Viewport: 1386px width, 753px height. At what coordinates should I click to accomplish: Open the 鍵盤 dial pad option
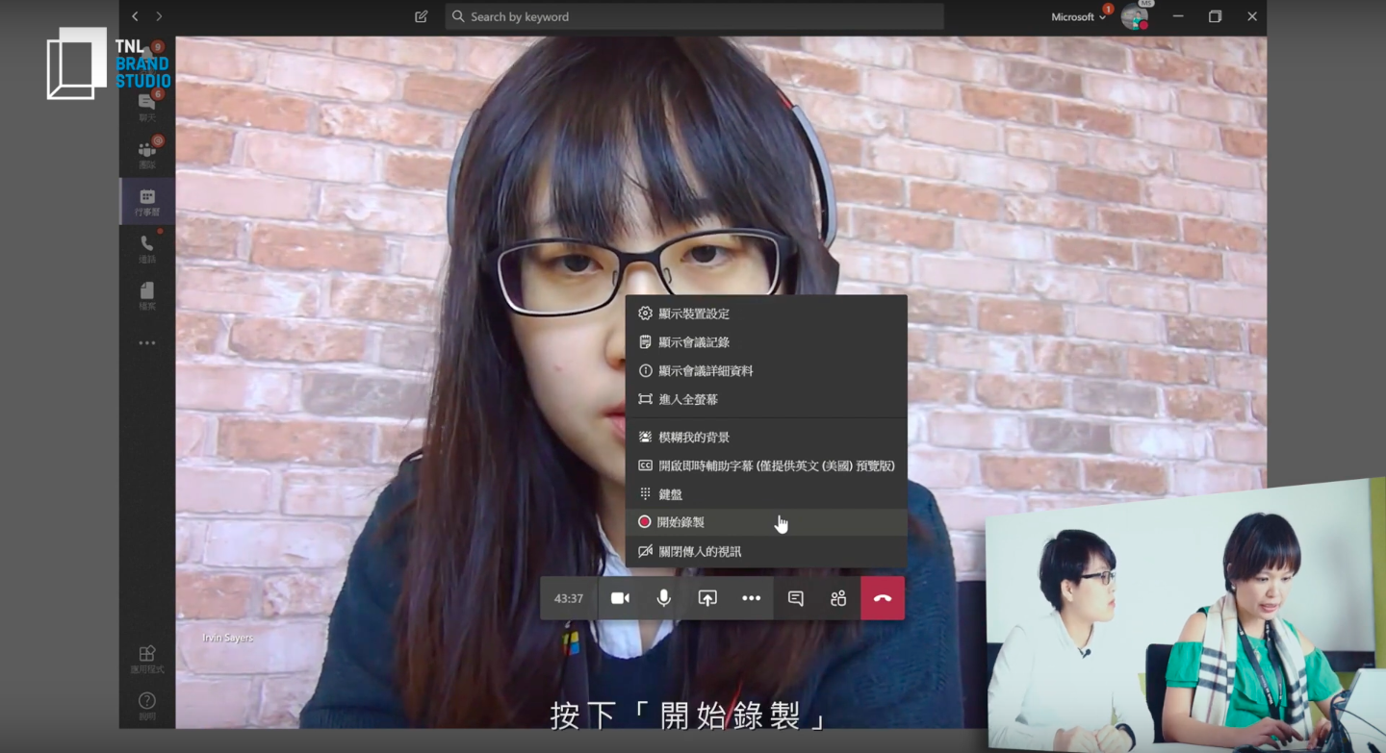click(x=670, y=494)
